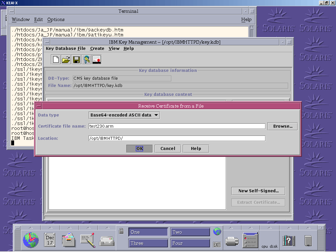Click the trash can icon in panel
The height and width of the screenshot is (252, 336).
click(x=308, y=241)
